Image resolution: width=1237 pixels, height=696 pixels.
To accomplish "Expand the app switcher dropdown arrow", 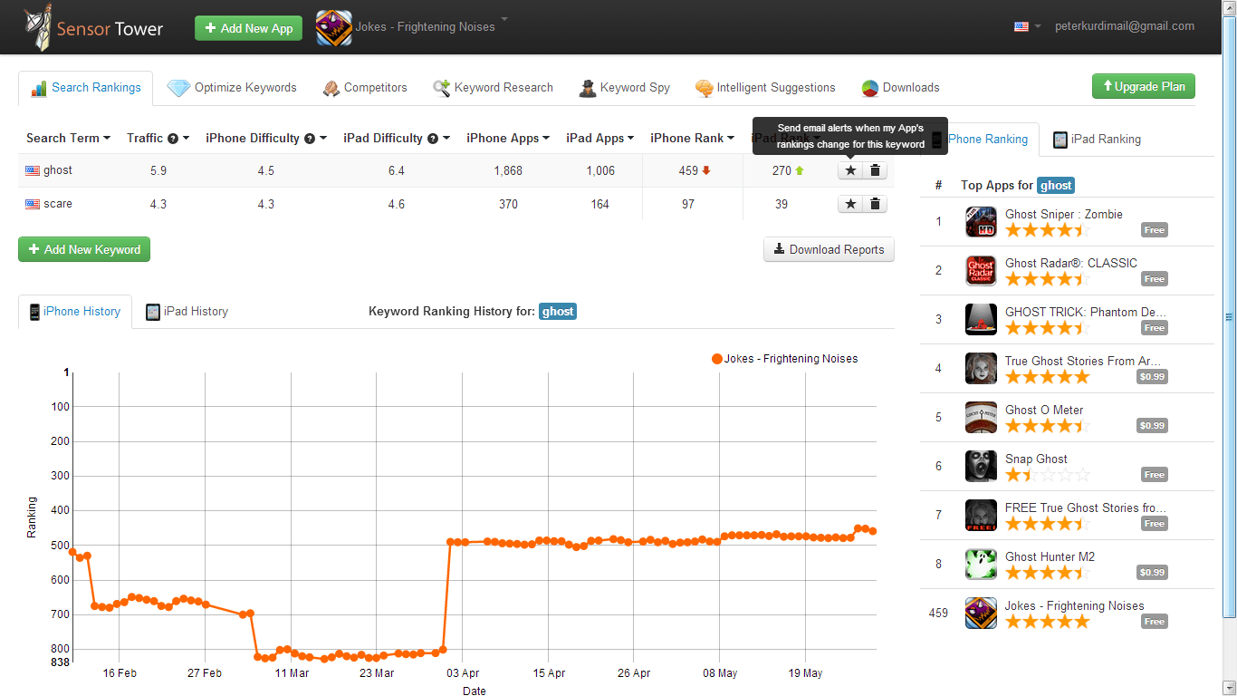I will tap(504, 19).
